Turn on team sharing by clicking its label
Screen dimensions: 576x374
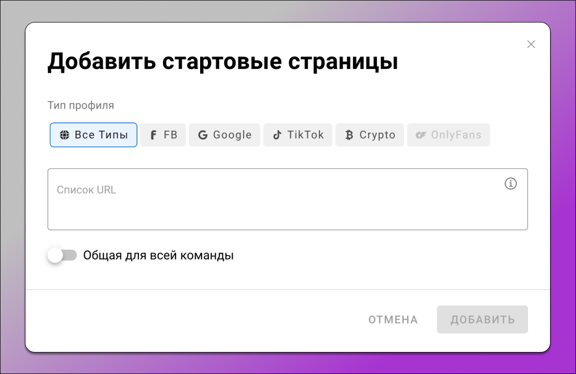point(160,255)
